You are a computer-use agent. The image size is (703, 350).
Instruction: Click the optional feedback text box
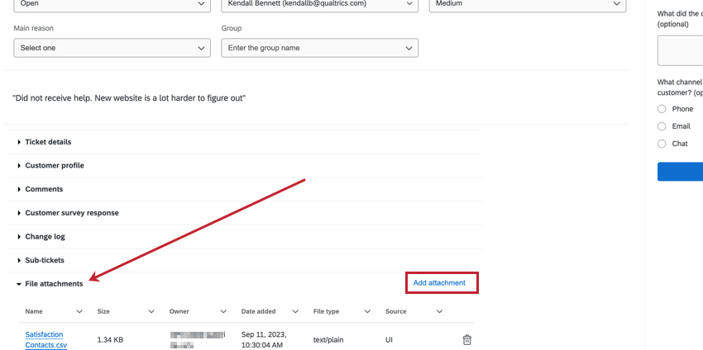(680, 50)
